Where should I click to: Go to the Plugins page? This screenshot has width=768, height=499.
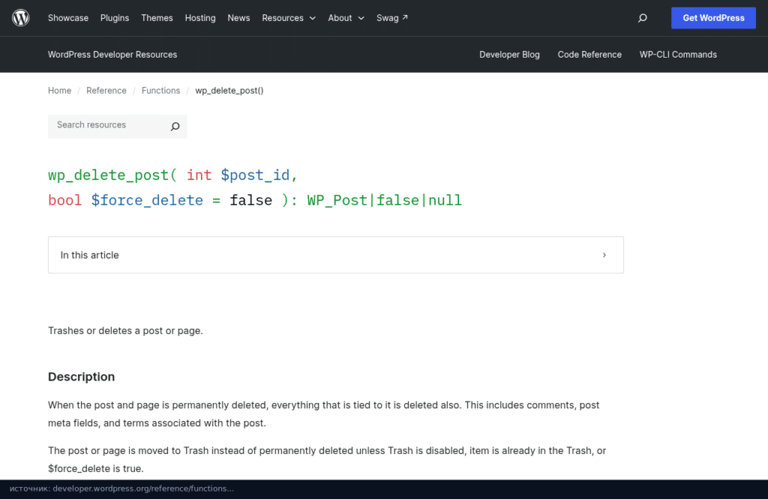coord(115,18)
